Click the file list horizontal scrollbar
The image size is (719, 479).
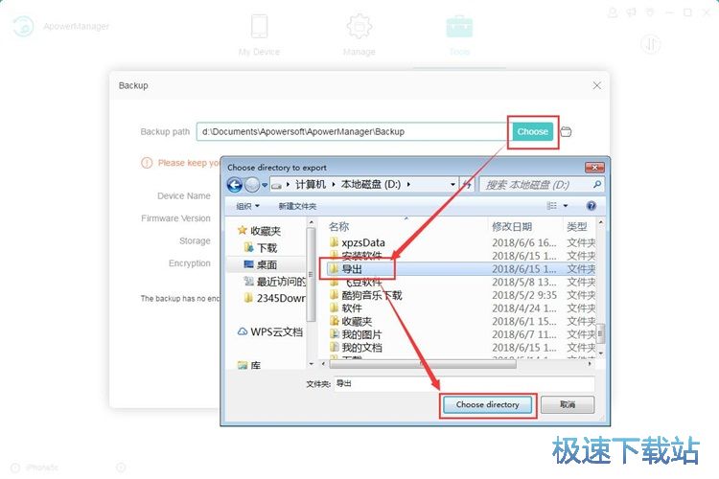click(423, 364)
